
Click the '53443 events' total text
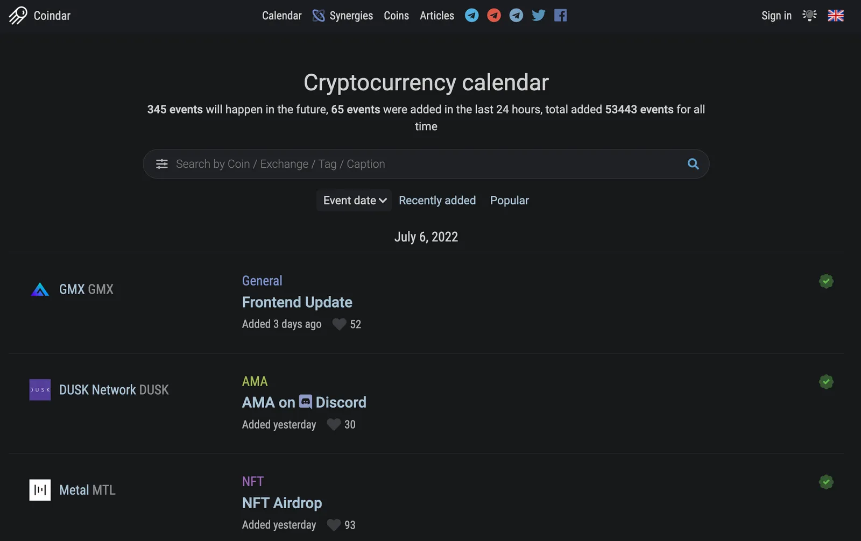[x=639, y=110]
